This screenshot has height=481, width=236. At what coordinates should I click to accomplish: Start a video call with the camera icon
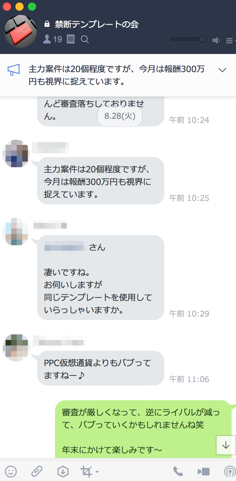coord(204,472)
